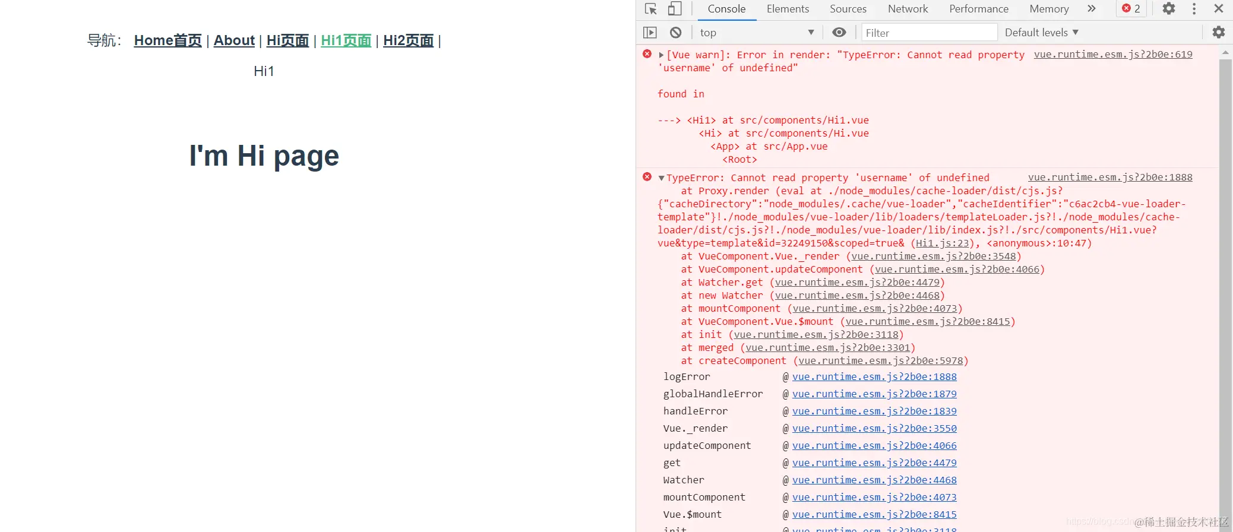Open handleError row link :1839
This screenshot has width=1233, height=532.
874,411
